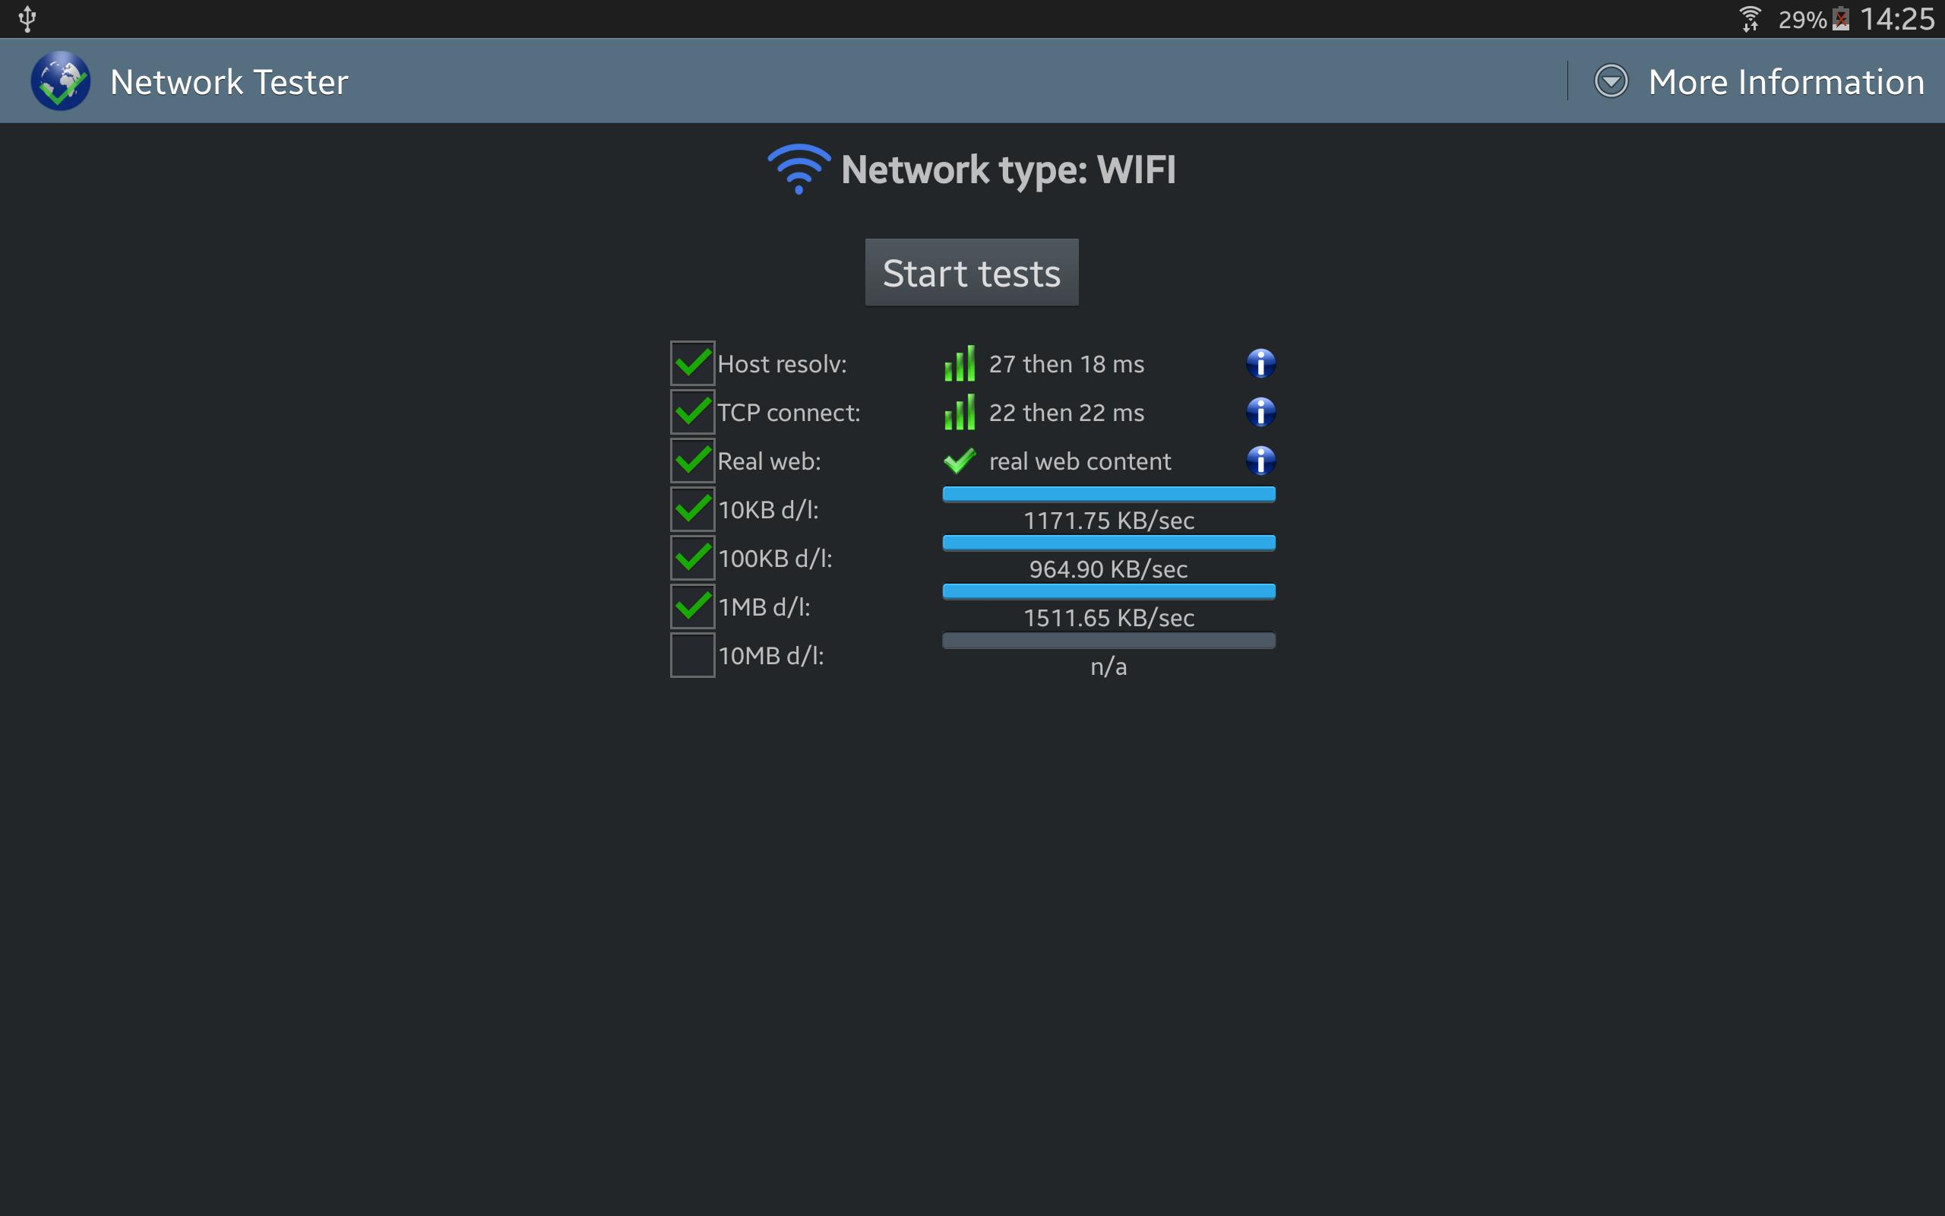1945x1216 pixels.
Task: Click the 100KB download progress bar
Action: [1108, 543]
